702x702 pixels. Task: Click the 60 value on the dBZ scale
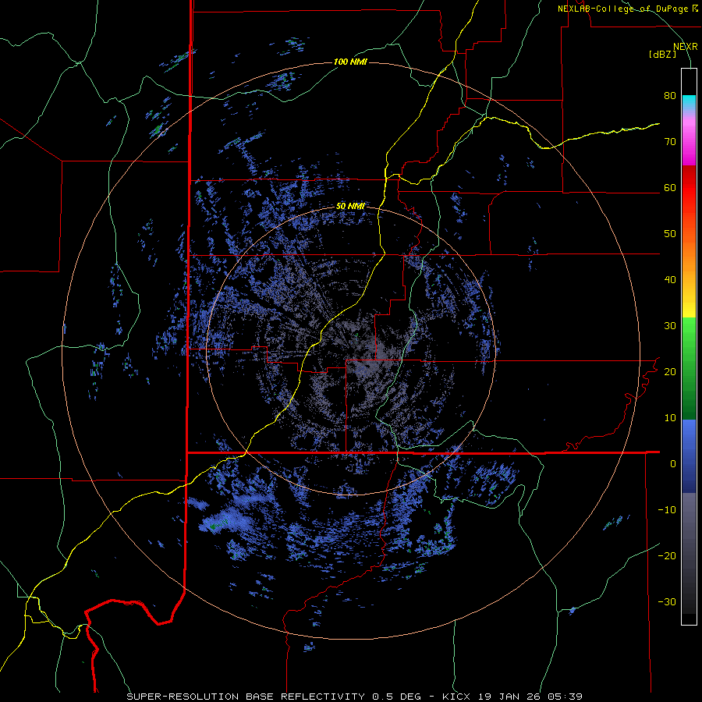tap(670, 188)
